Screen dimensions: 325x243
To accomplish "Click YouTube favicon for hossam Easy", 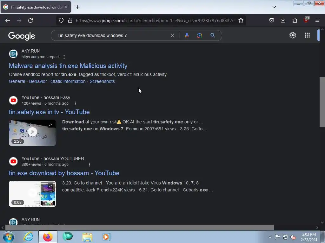I will pos(13,100).
